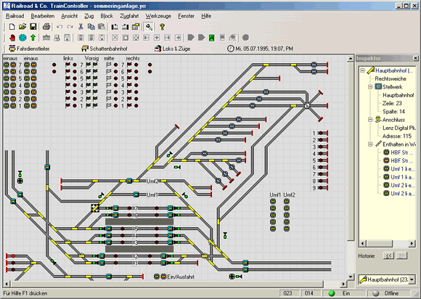421x299 pixels.
Task: Click the clock showing Mi, 05.07.1995
Action: tap(260, 49)
